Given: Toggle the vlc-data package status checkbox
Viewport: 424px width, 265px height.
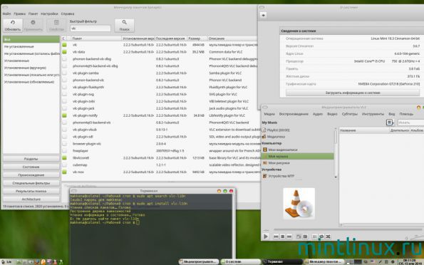Looking at the screenshot, I should pos(64,52).
